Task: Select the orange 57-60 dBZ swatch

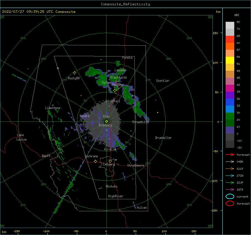Action: click(x=230, y=46)
